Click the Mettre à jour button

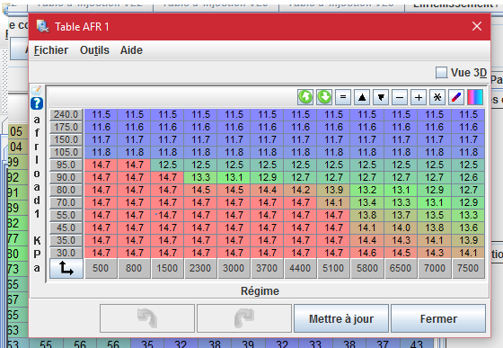click(x=341, y=318)
